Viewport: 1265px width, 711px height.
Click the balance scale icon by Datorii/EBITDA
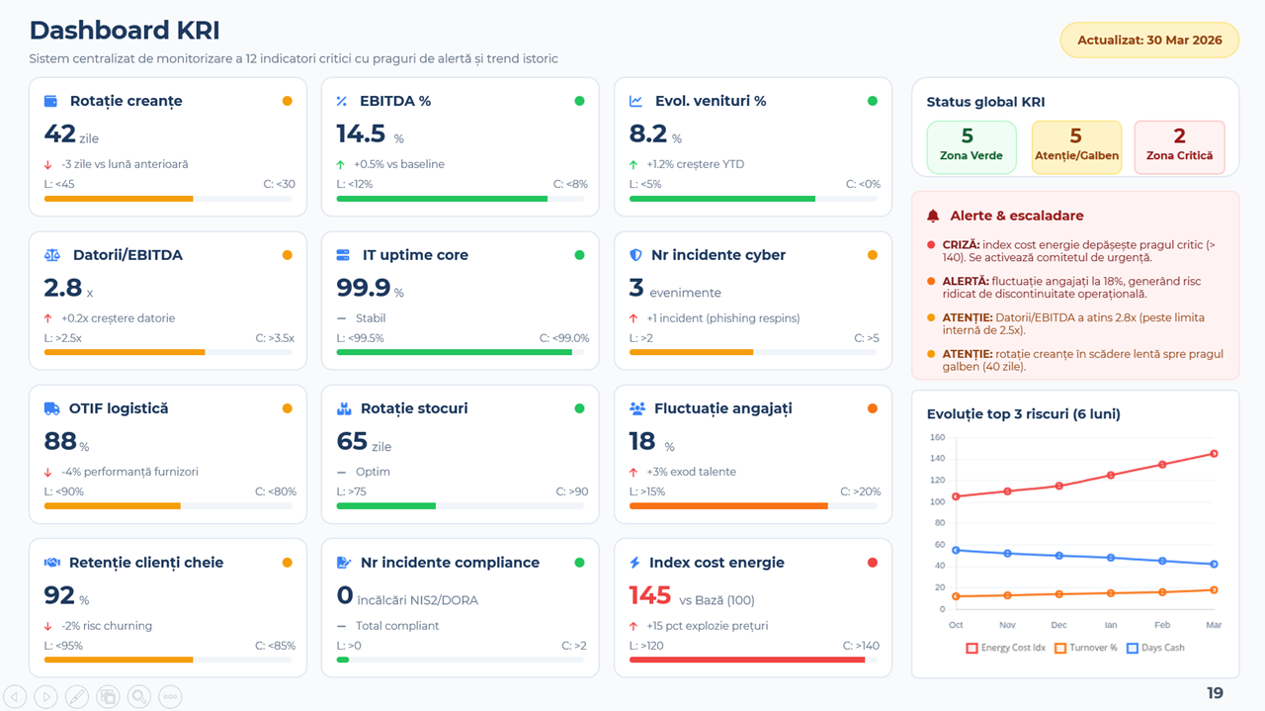[52, 255]
